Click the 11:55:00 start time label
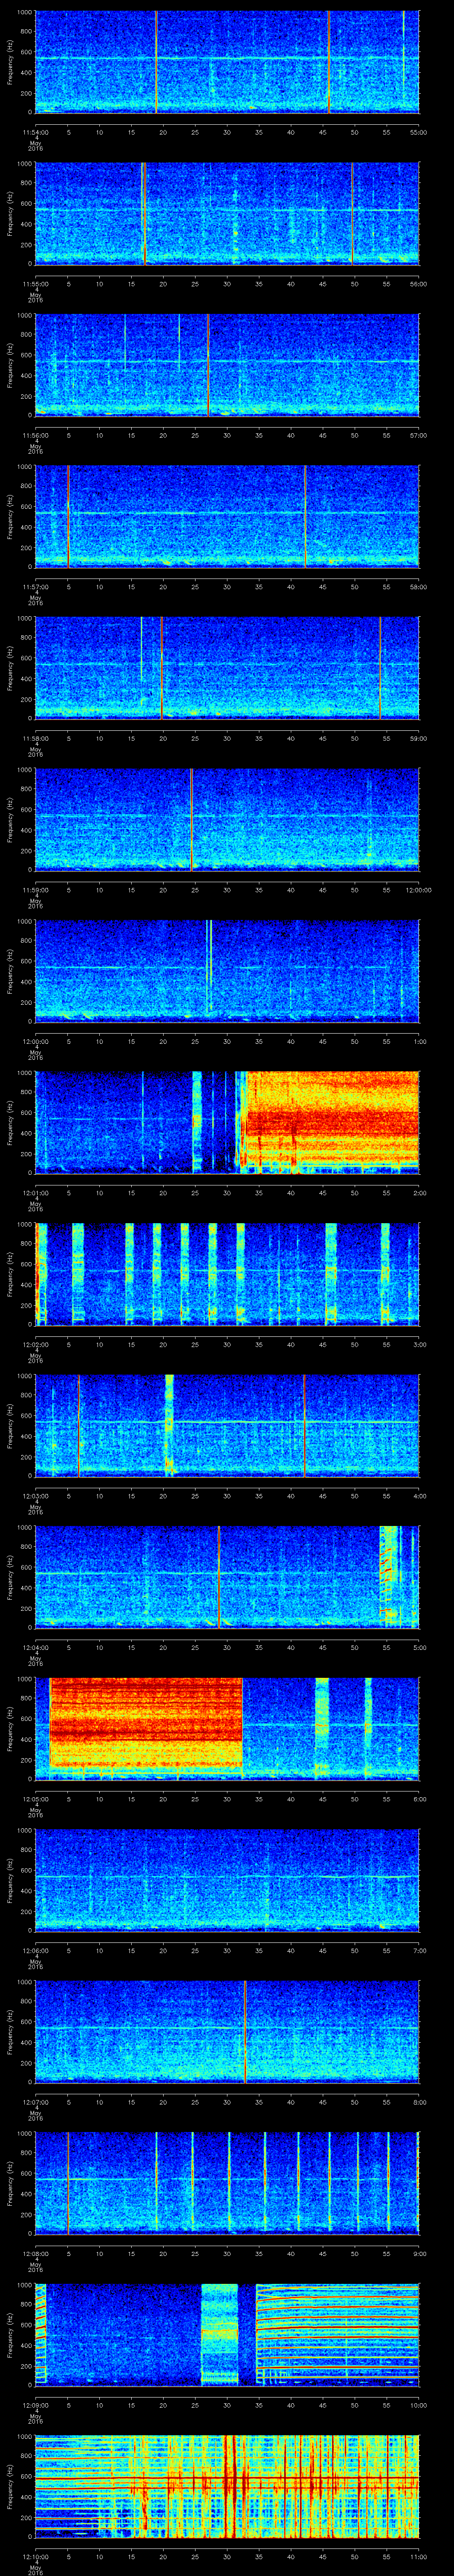 (x=36, y=284)
